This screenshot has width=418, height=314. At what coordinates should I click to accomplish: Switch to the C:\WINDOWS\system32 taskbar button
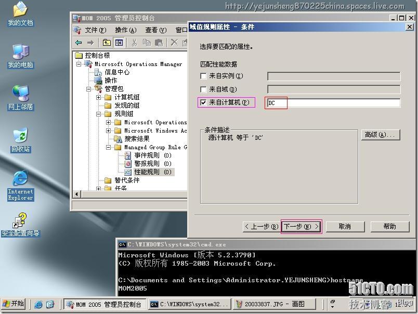[189, 304]
